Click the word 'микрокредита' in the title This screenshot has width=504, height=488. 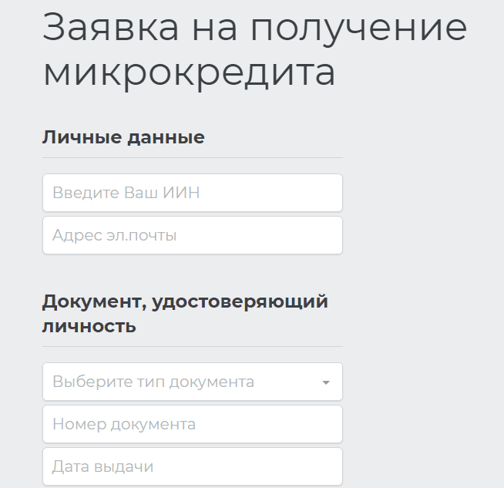point(189,72)
